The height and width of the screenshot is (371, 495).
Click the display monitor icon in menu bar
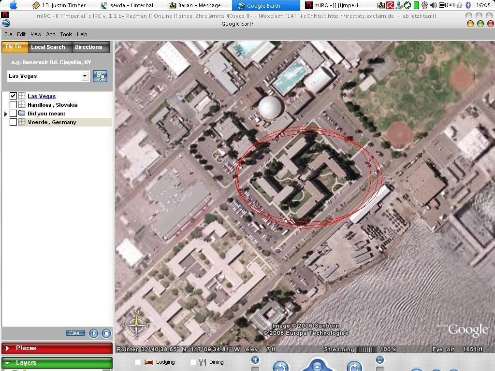tap(442, 5)
